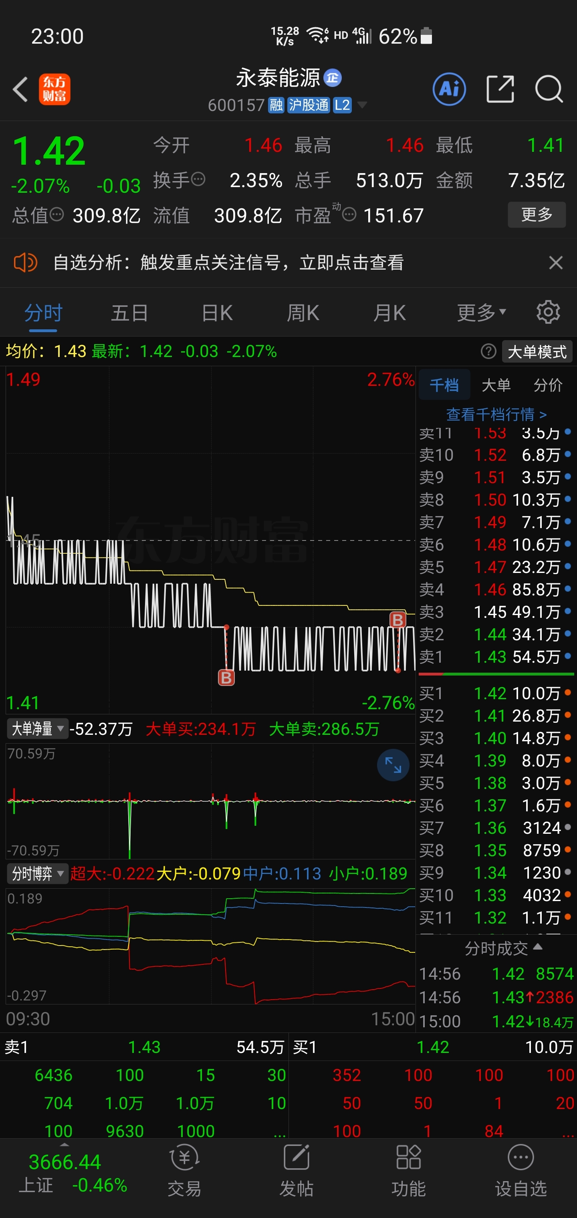Open the Ai assistant icon
The width and height of the screenshot is (577, 1218).
449,89
